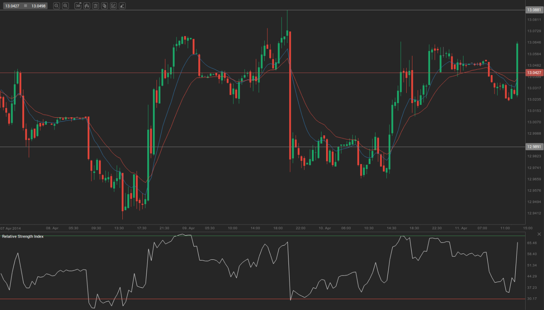Click the 13.0498 buy price
The height and width of the screenshot is (310, 544).
38,6
